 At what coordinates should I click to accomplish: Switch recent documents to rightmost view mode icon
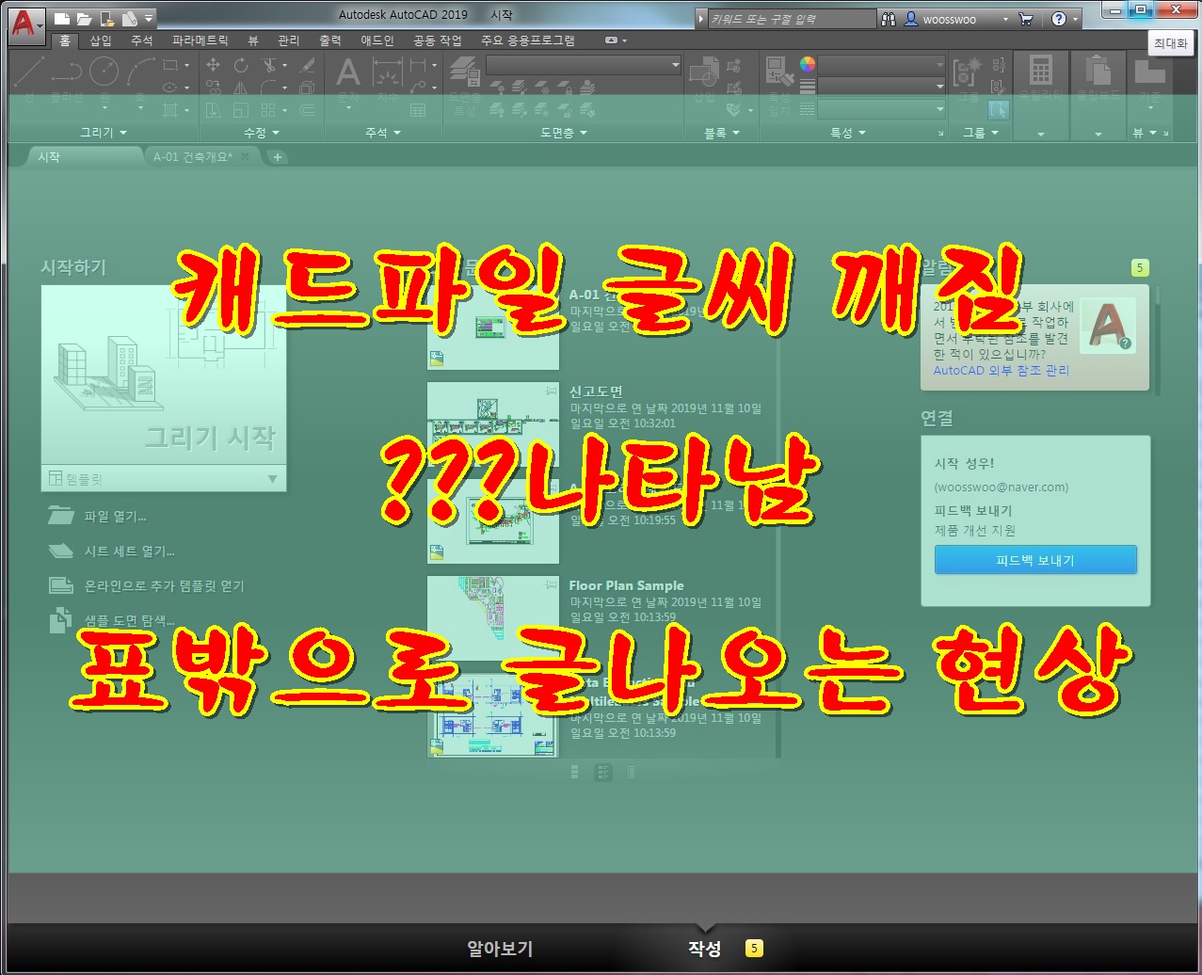[631, 773]
